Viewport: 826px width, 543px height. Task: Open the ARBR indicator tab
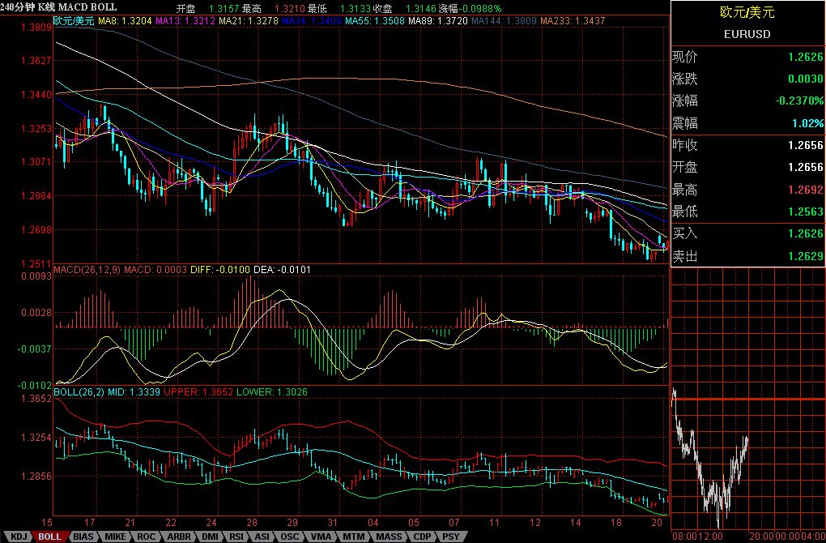coord(178,537)
